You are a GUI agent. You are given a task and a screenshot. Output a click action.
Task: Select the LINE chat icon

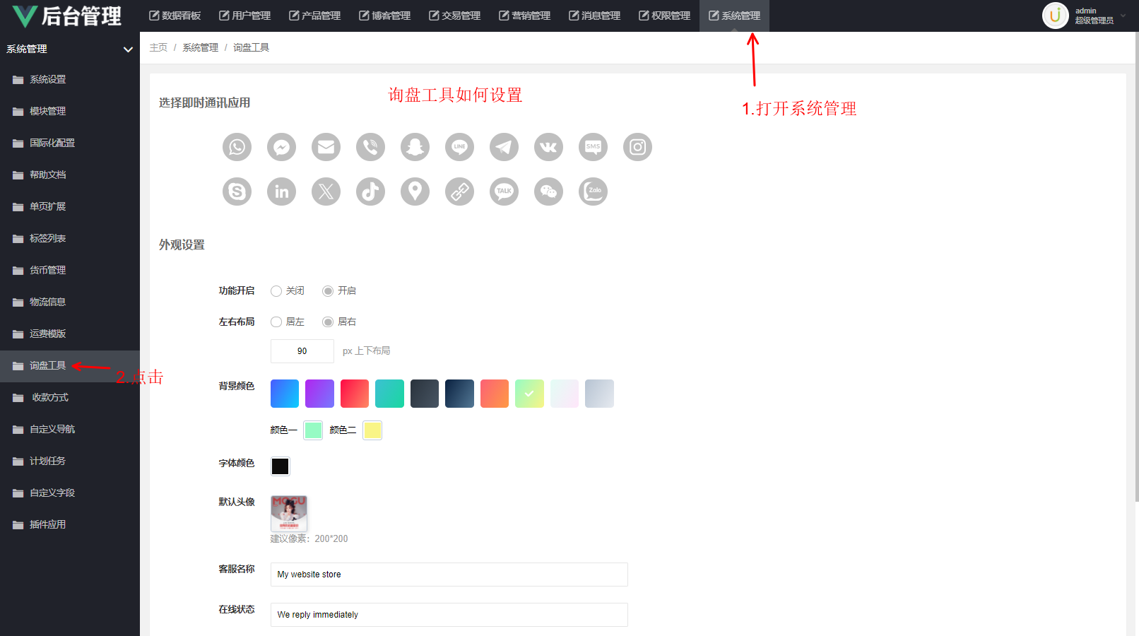point(459,147)
